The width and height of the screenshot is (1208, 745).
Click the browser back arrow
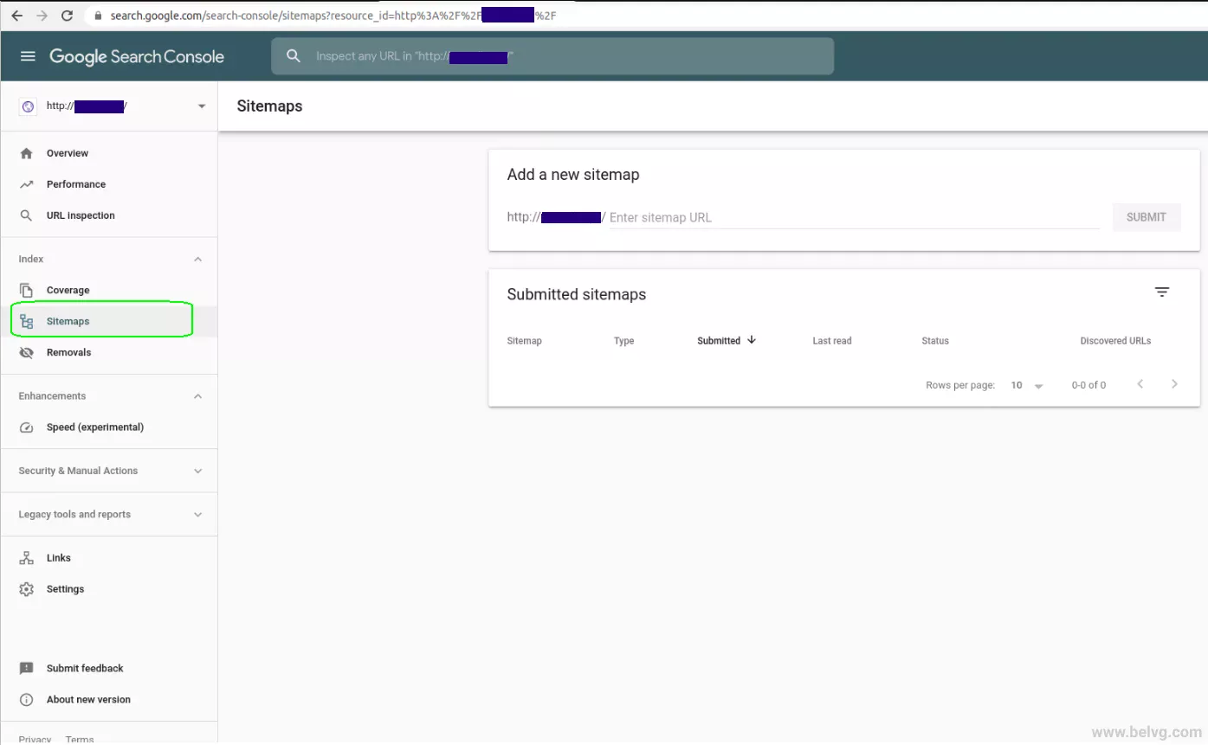pos(16,16)
